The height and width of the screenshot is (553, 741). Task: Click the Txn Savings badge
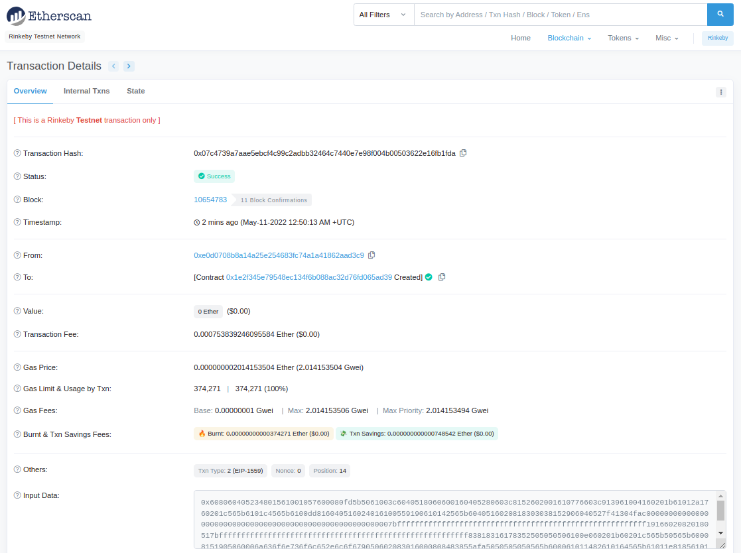click(417, 434)
